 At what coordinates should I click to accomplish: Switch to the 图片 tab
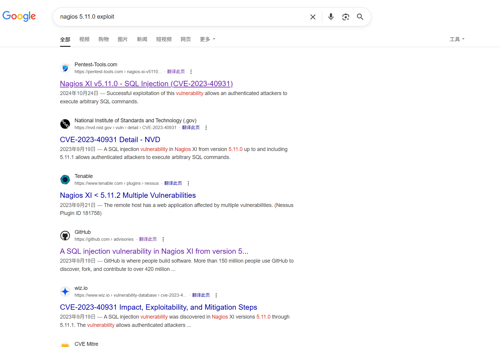(x=123, y=39)
